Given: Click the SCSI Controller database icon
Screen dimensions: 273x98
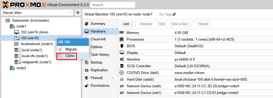Looking at the screenshot, I should coord(122,66).
